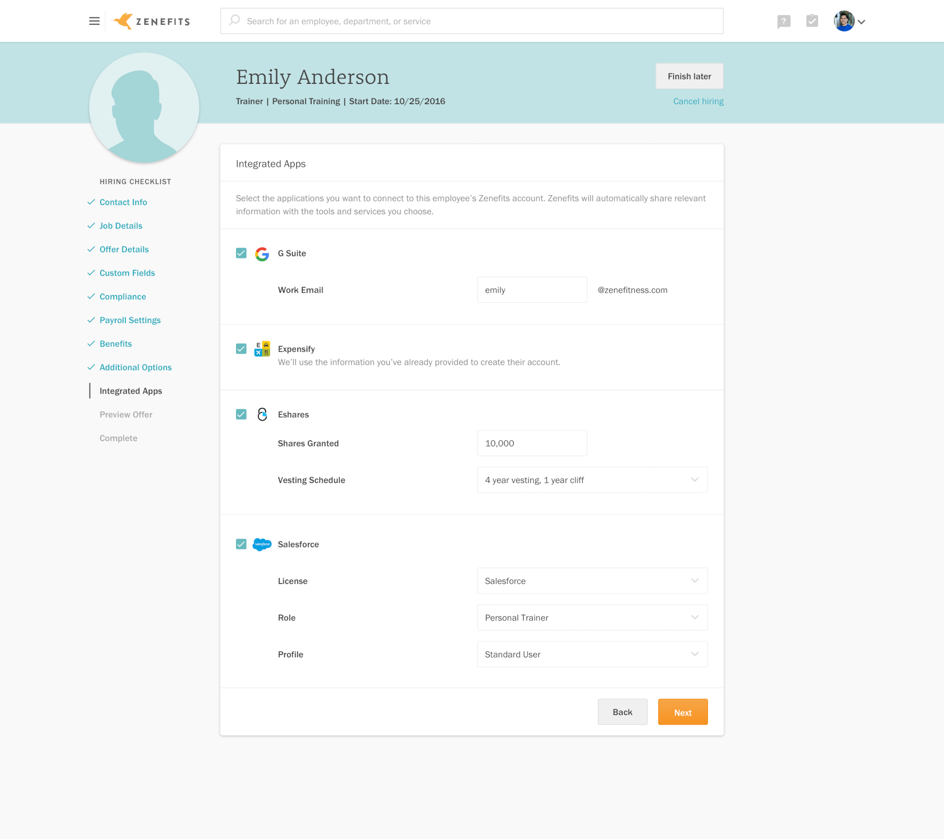Expand the account menu chevron

tap(861, 22)
